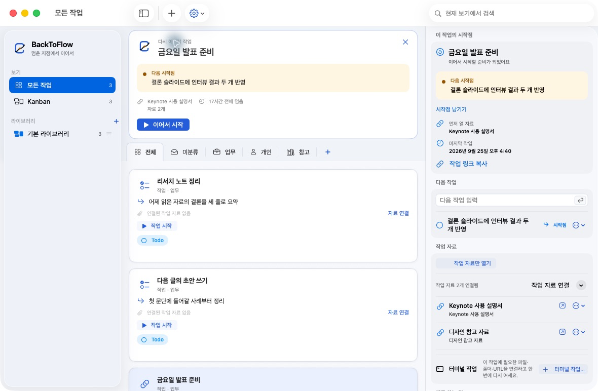Click Keynote 사용 설명서 label in resume card
Image resolution: width=598 pixels, height=391 pixels.
pyautogui.click(x=169, y=101)
